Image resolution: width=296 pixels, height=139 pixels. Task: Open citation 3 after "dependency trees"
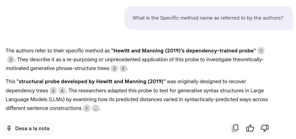pyautogui.click(x=53, y=91)
